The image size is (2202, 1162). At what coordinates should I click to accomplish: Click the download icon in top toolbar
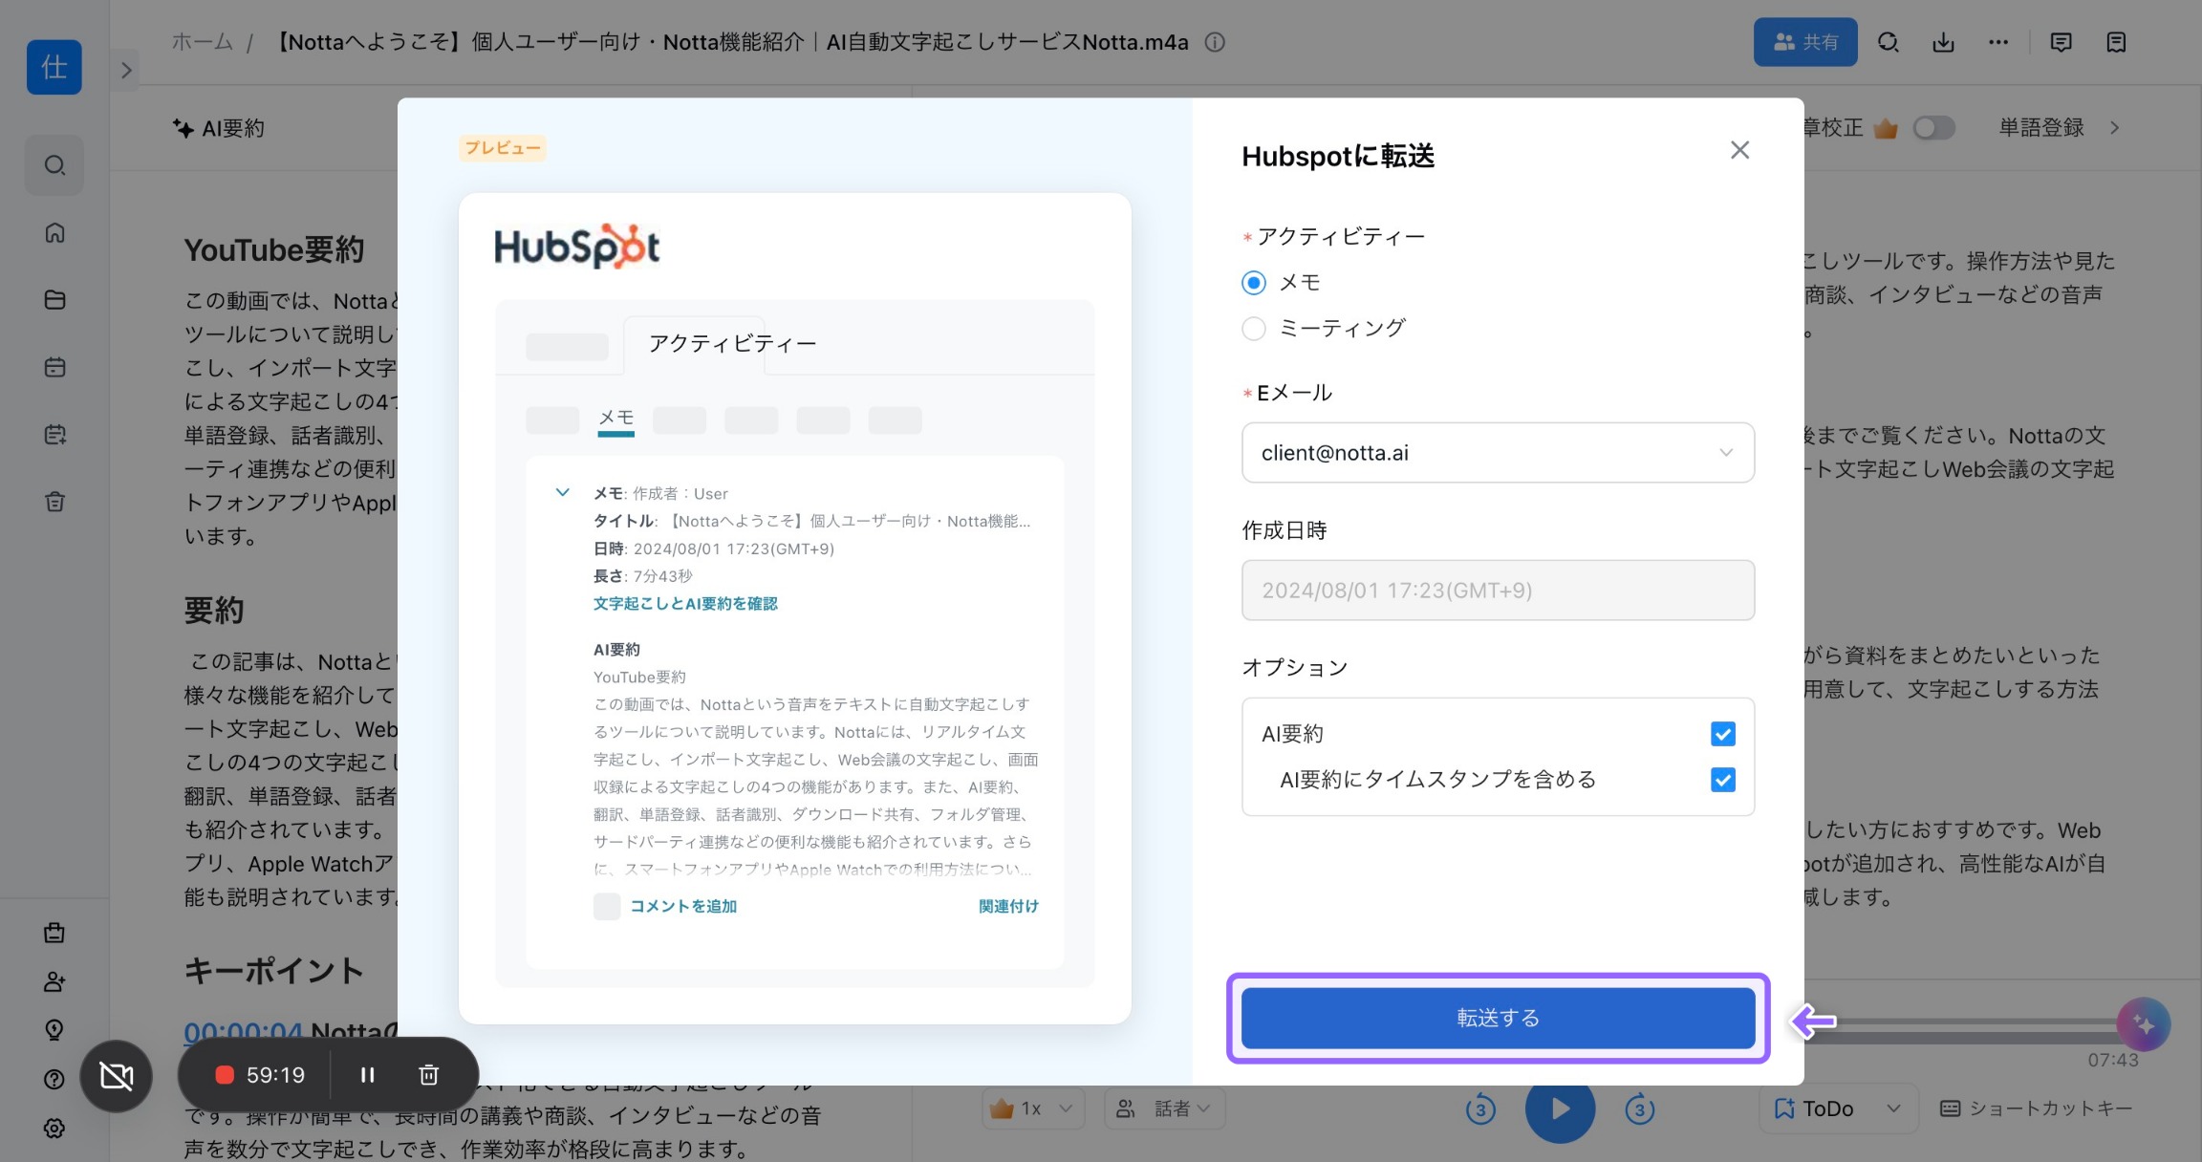[1943, 42]
